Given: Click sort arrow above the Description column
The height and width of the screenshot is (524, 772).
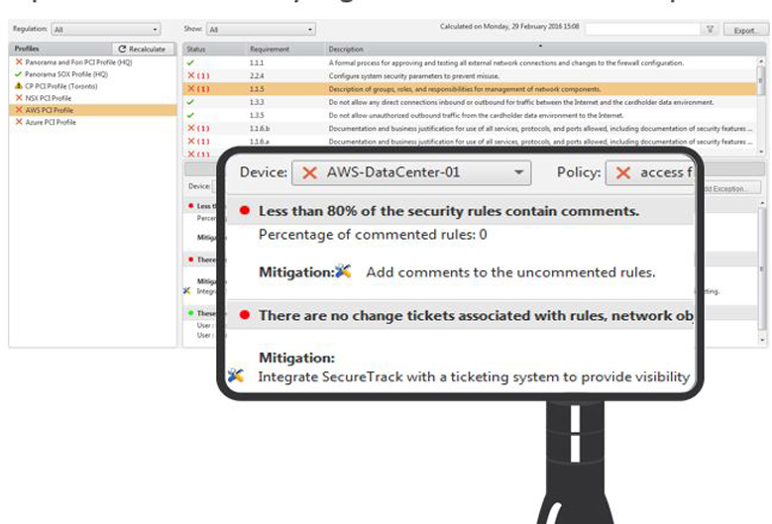Looking at the screenshot, I should [x=540, y=46].
